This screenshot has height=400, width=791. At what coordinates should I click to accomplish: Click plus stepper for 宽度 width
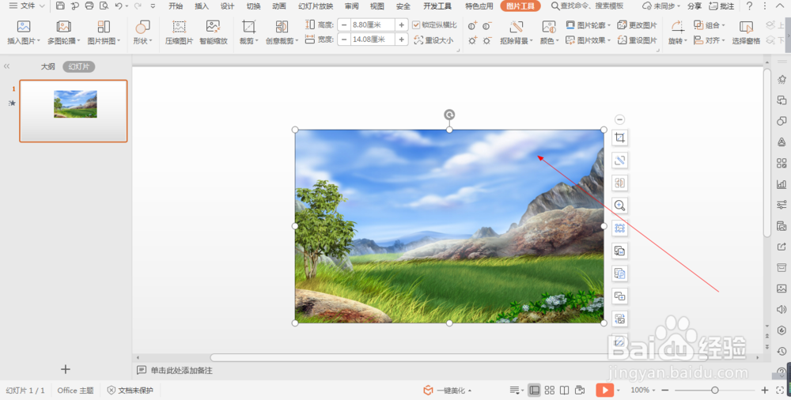tap(402, 40)
